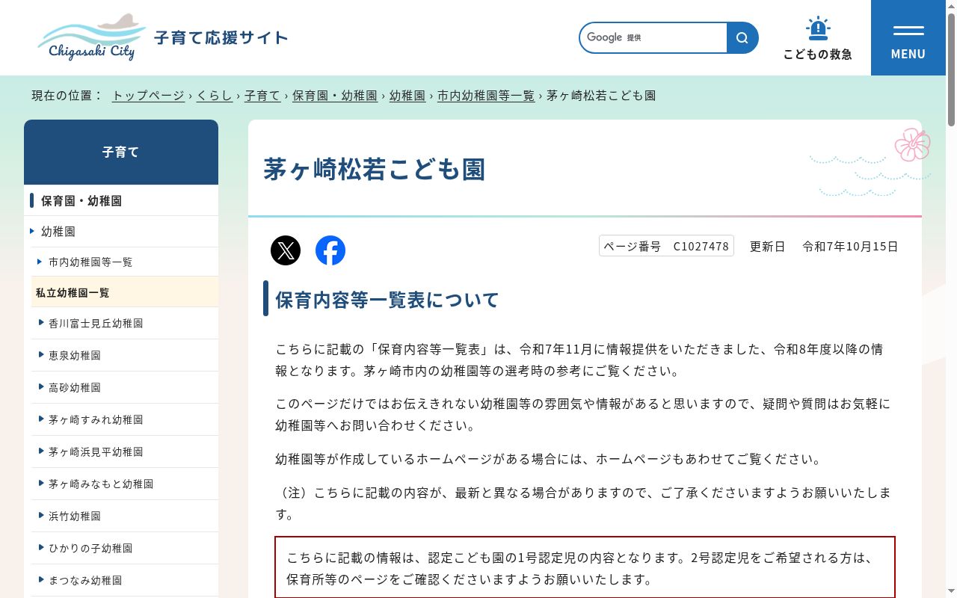Open 保育園・幼稚園 breadcrumb link
Screen dimensions: 957x598
335,96
